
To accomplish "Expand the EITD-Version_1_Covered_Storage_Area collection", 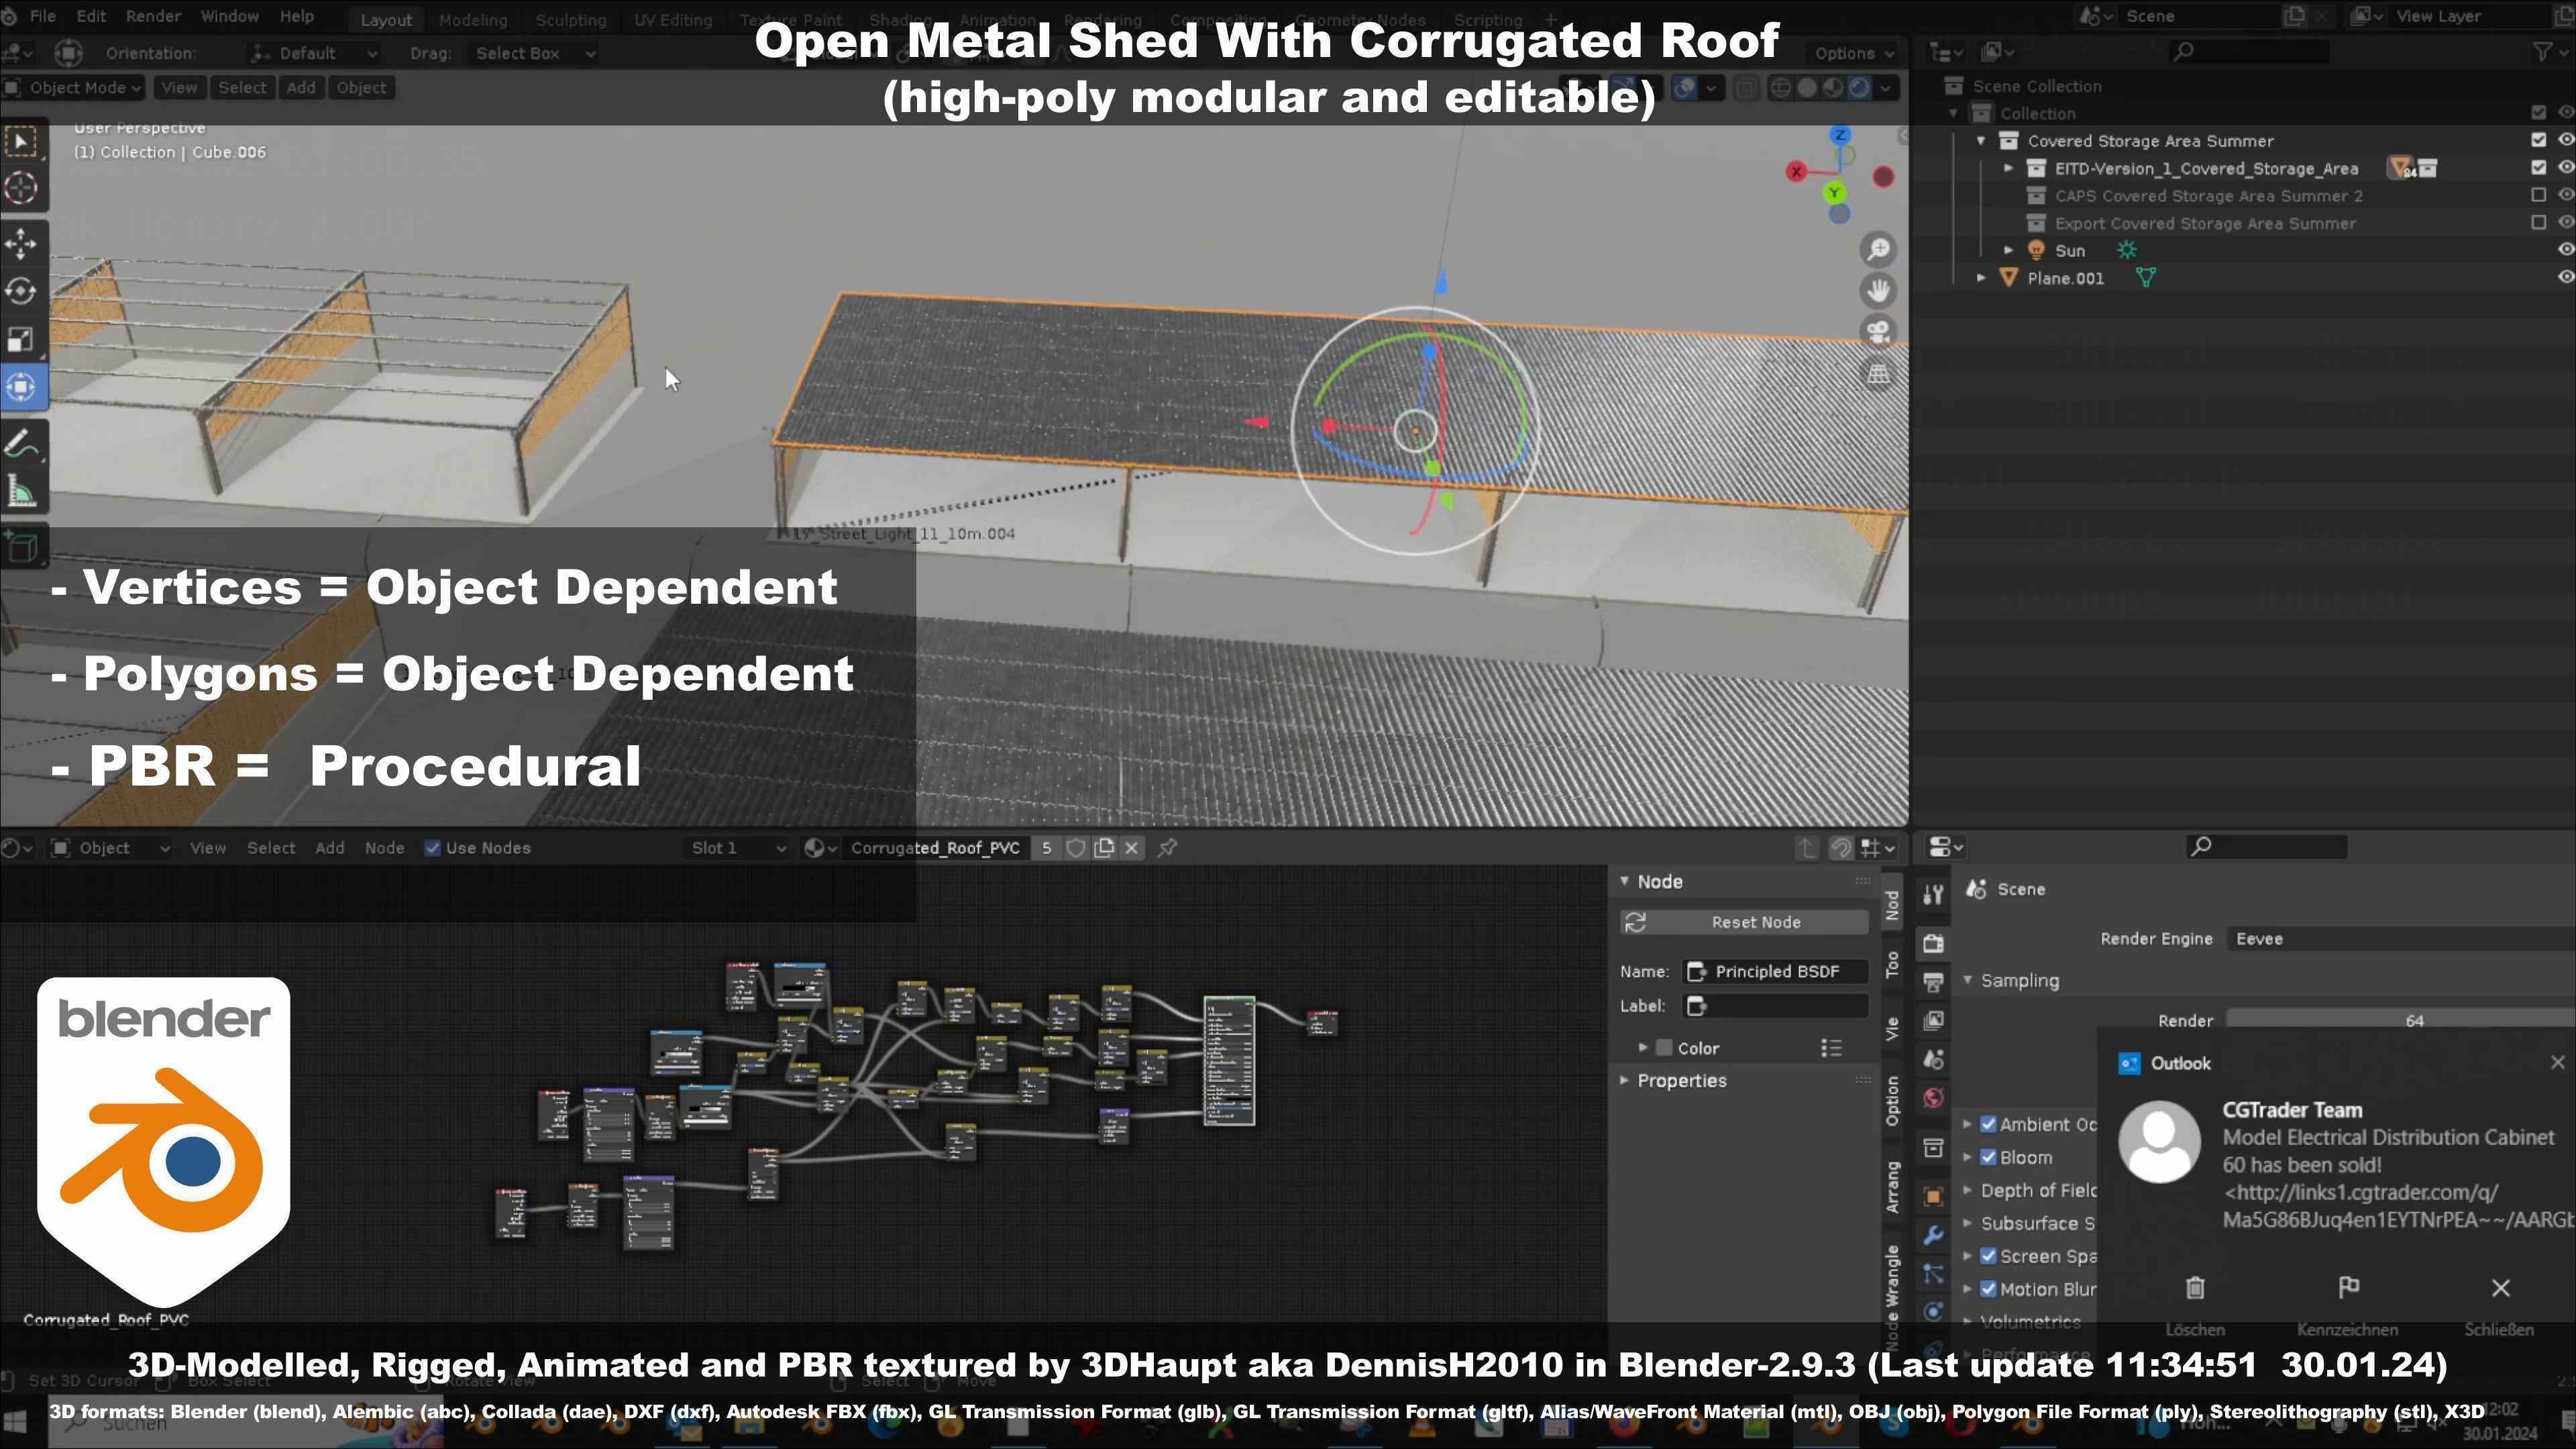I will click(2008, 168).
